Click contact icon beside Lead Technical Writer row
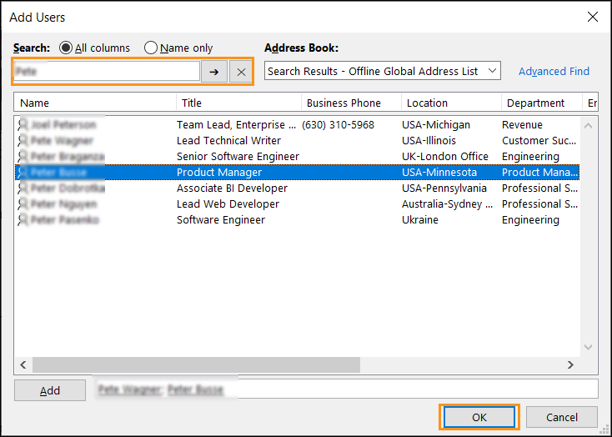Image resolution: width=612 pixels, height=437 pixels. point(23,141)
